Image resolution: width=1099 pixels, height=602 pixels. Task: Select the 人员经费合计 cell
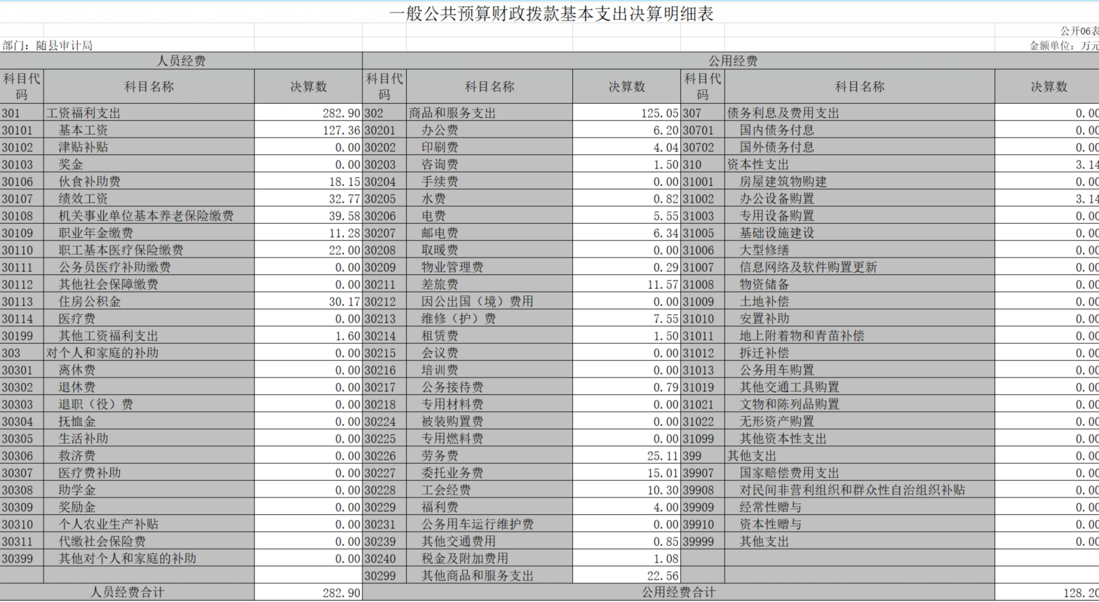pos(127,593)
